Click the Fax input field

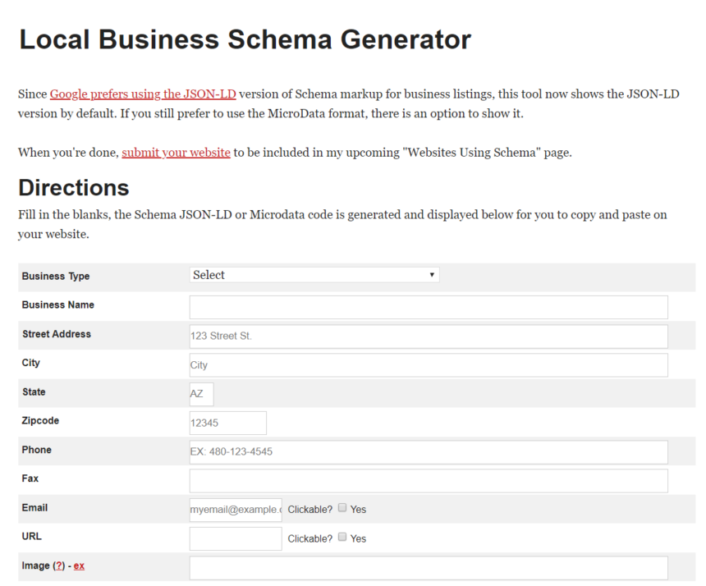point(427,480)
